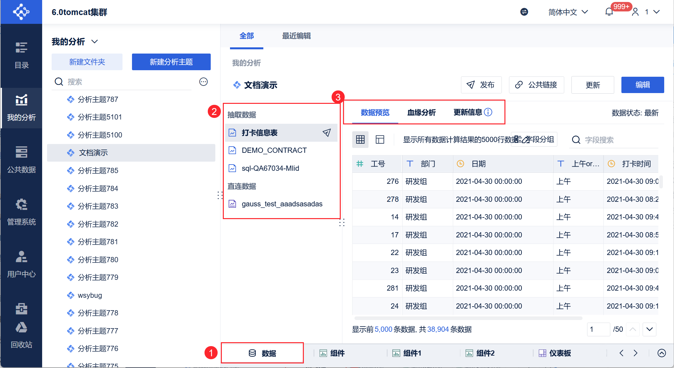Switch to grid table view
Image resolution: width=674 pixels, height=368 pixels.
coord(360,140)
